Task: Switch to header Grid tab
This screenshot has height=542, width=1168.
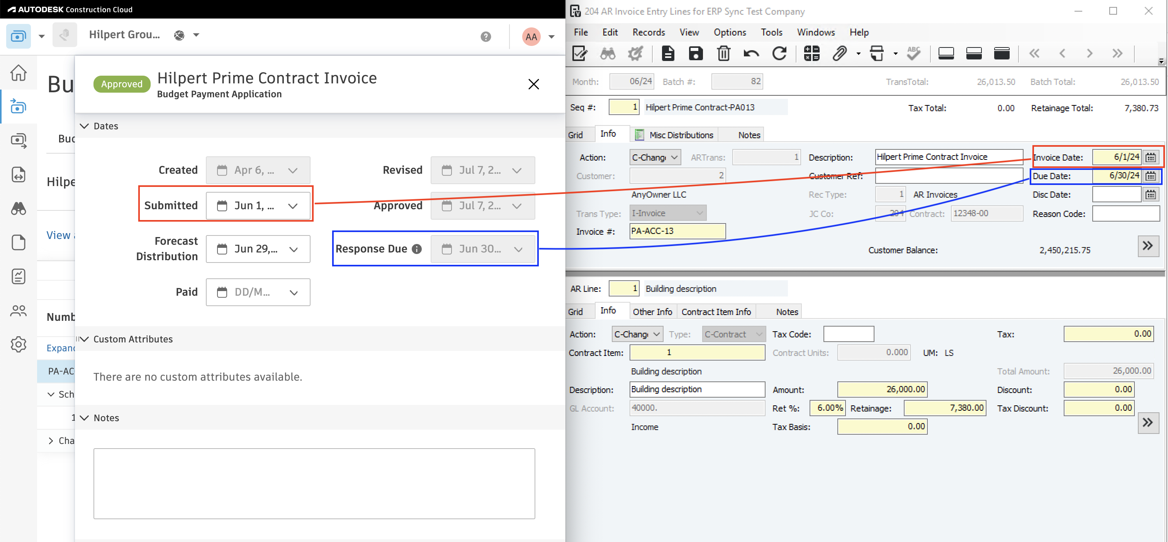Action: [x=576, y=135]
